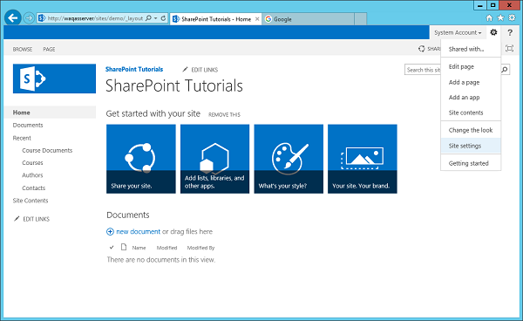Open the What's your style? tile
Image resolution: width=523 pixels, height=321 pixels.
[289, 159]
